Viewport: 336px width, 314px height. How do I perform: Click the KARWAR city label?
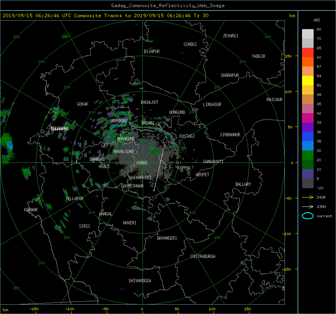click(x=31, y=210)
